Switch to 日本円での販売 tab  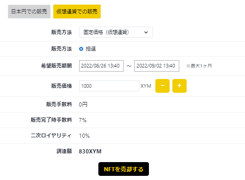(29, 11)
